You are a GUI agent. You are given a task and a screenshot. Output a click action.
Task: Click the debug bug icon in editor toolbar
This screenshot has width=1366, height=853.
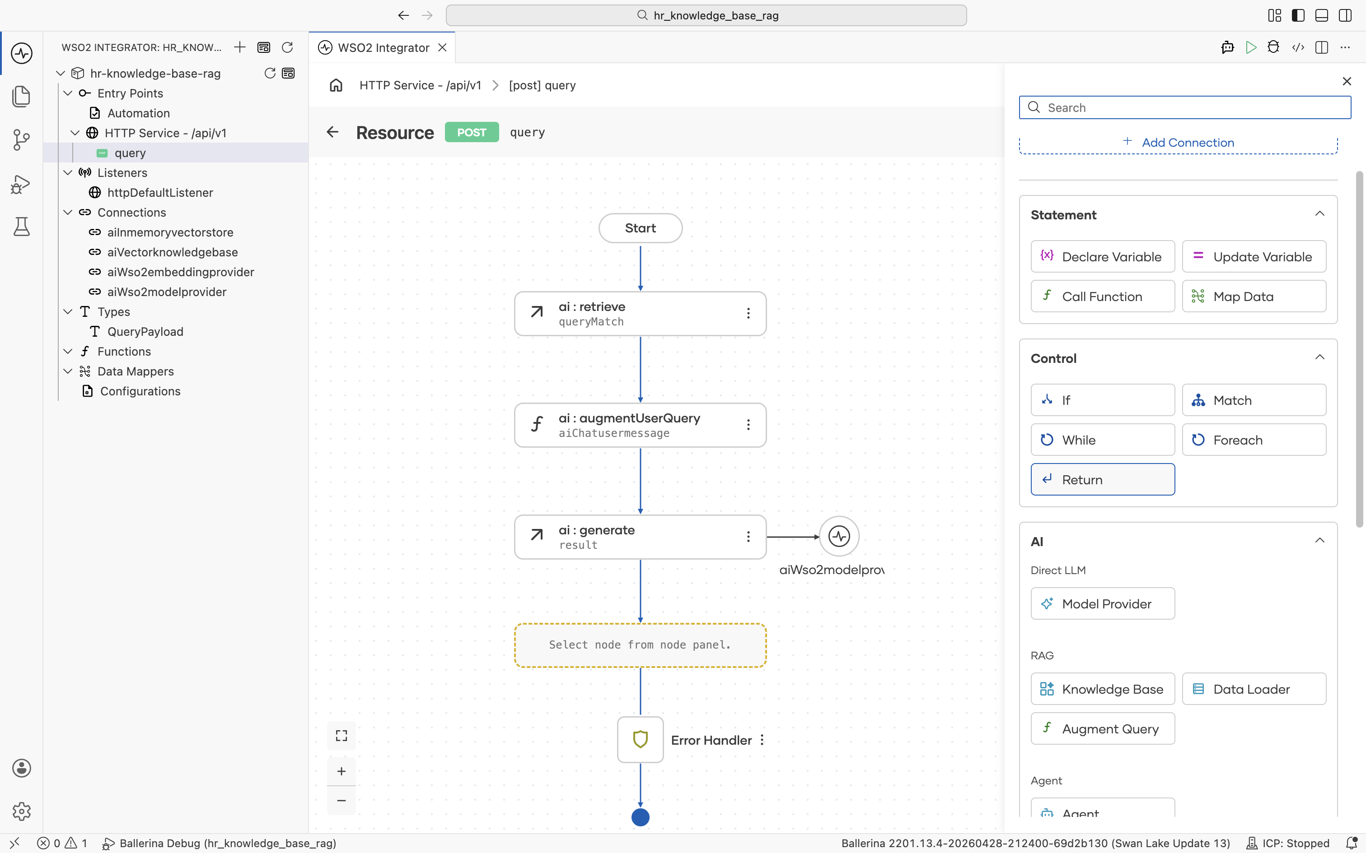[1273, 47]
